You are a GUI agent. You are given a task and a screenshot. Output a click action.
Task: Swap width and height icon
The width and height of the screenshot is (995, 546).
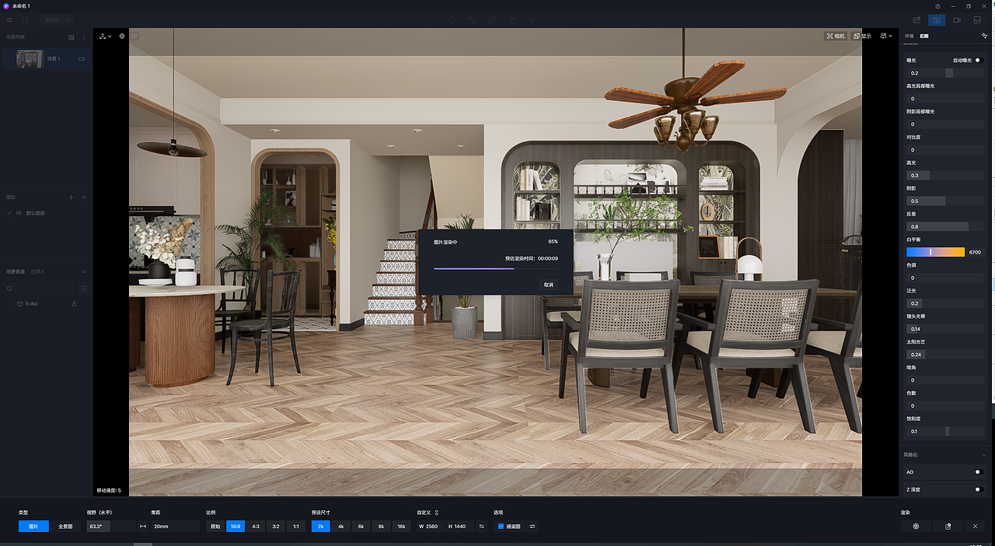(x=482, y=527)
